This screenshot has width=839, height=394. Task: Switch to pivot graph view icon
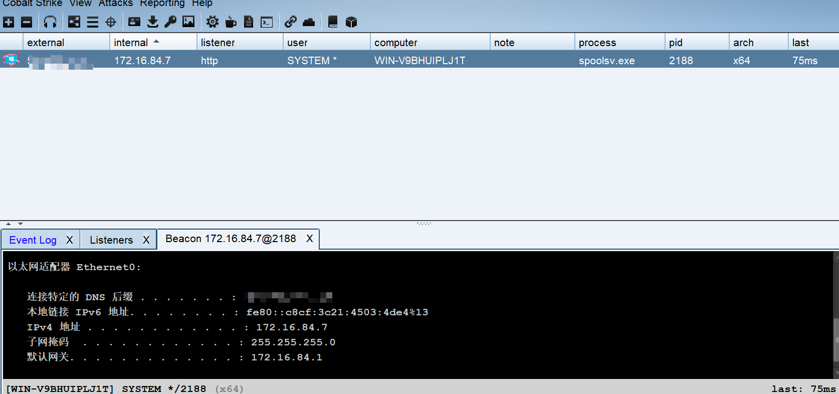click(x=74, y=22)
